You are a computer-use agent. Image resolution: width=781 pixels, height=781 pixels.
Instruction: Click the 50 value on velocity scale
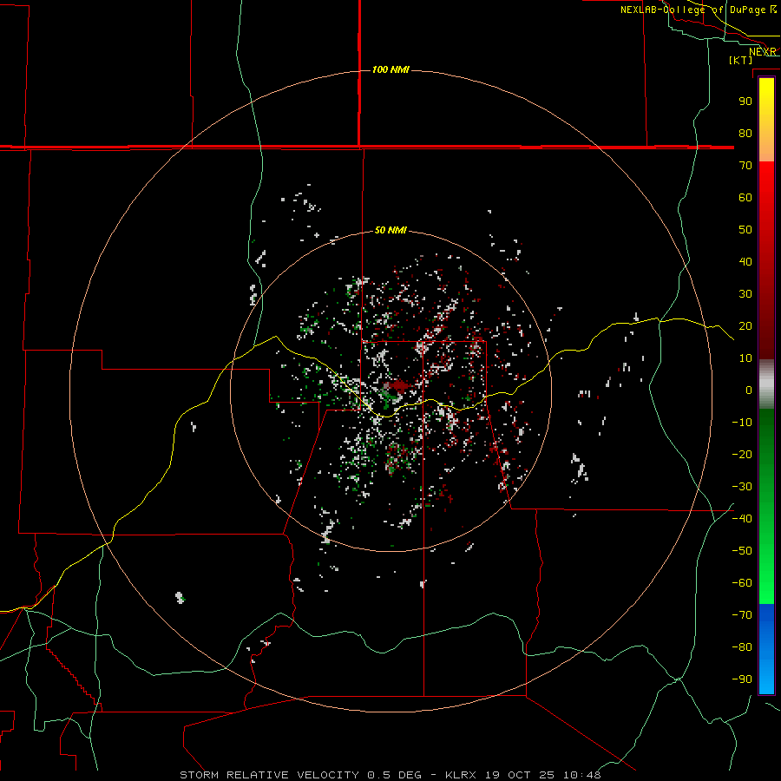745,230
